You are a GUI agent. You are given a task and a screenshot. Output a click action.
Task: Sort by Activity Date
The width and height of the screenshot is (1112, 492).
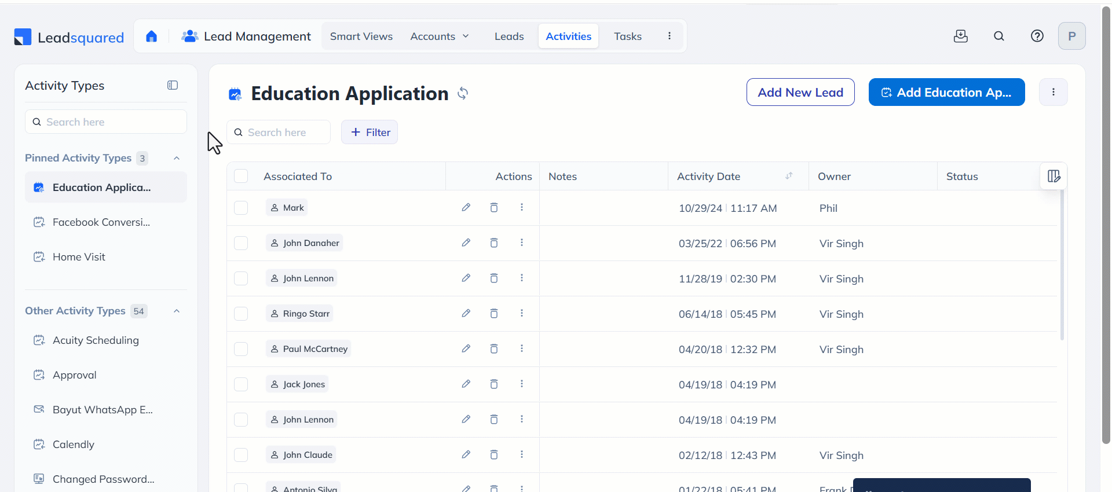[x=789, y=176]
